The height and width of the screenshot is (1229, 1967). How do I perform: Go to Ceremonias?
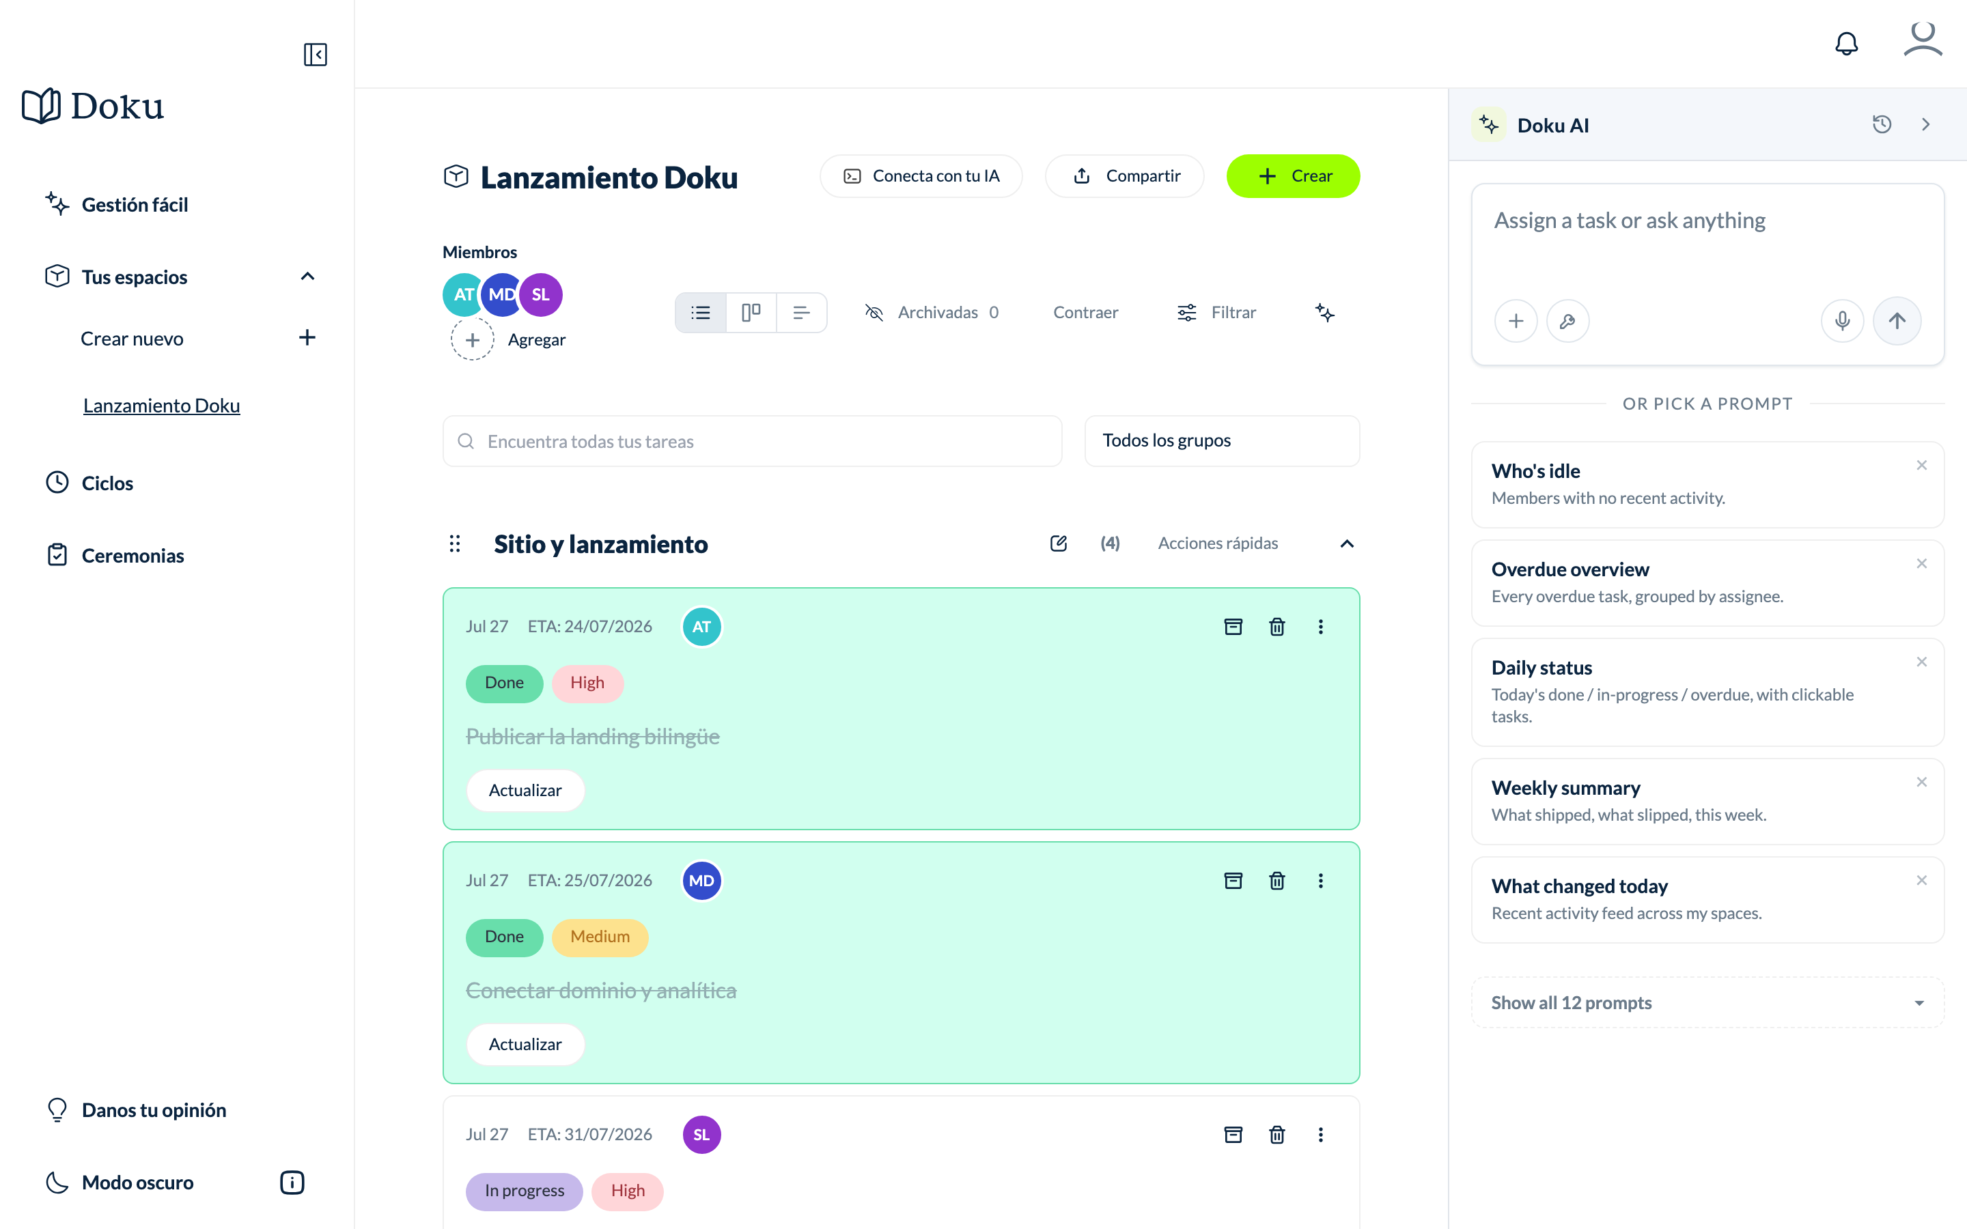pos(115,555)
